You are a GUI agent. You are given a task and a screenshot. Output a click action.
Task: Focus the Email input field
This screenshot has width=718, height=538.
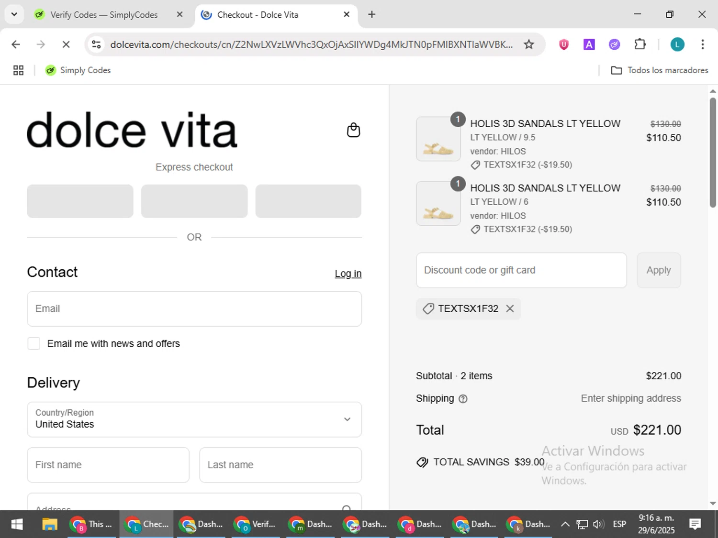(x=194, y=309)
